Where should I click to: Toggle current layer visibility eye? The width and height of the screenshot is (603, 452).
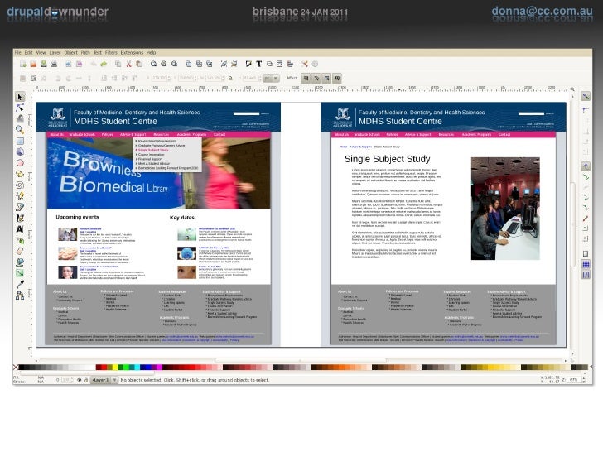(x=80, y=380)
